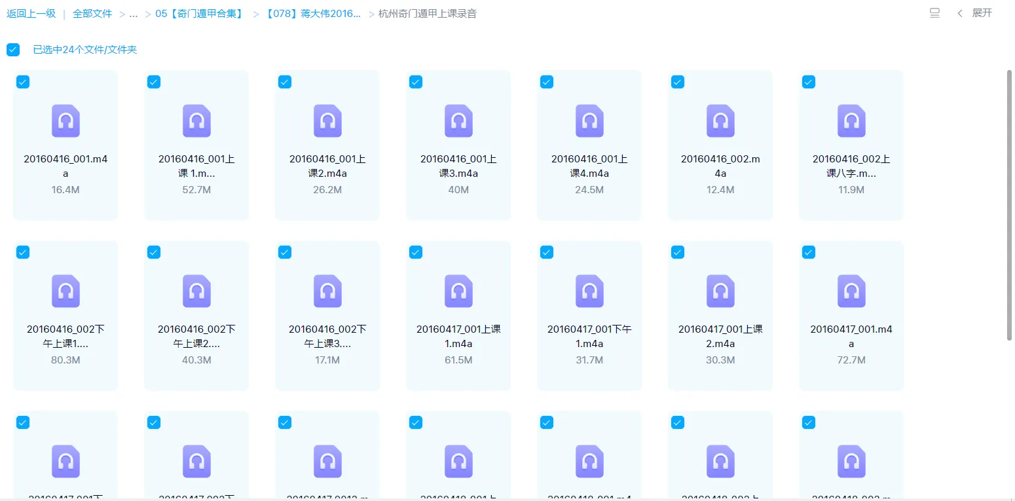Untick the checkbox on 20160416_002下午上课1
1015x501 pixels.
(23, 252)
